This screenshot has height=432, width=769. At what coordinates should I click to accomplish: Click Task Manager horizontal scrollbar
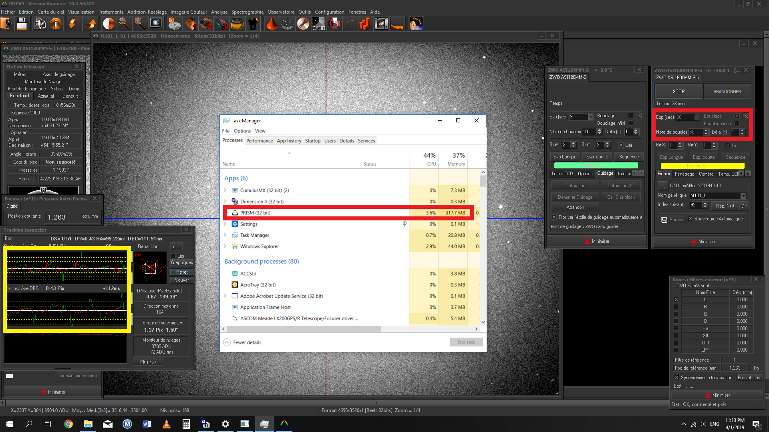[304, 329]
